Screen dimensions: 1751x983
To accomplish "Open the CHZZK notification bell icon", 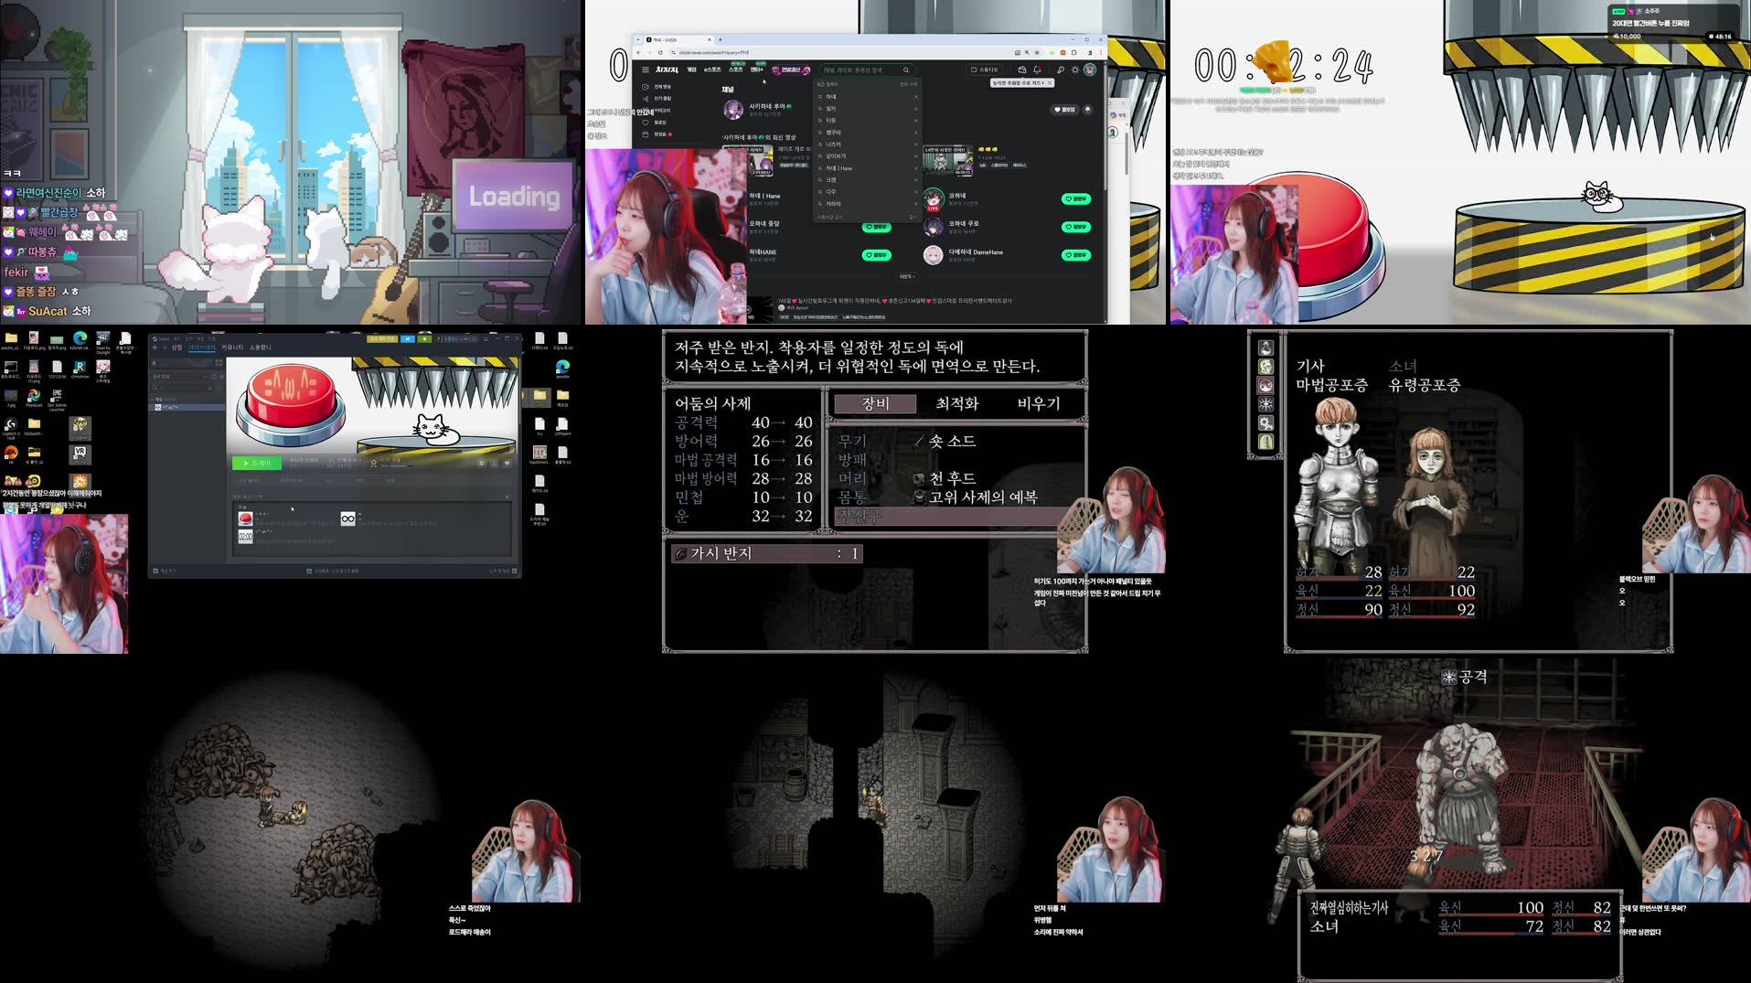I will point(1037,69).
